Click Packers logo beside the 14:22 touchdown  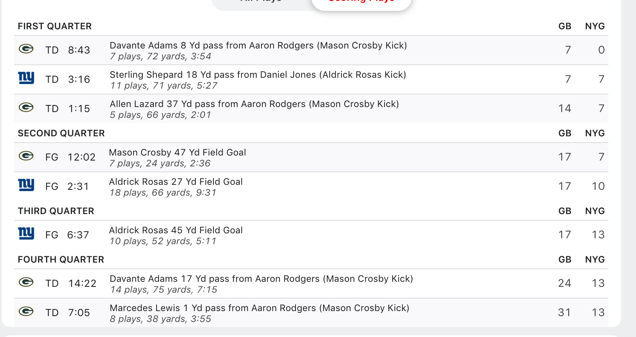click(x=26, y=283)
